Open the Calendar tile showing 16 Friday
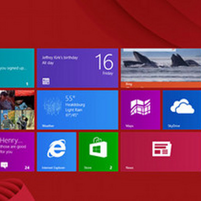201x201 pixels. pos(78,68)
